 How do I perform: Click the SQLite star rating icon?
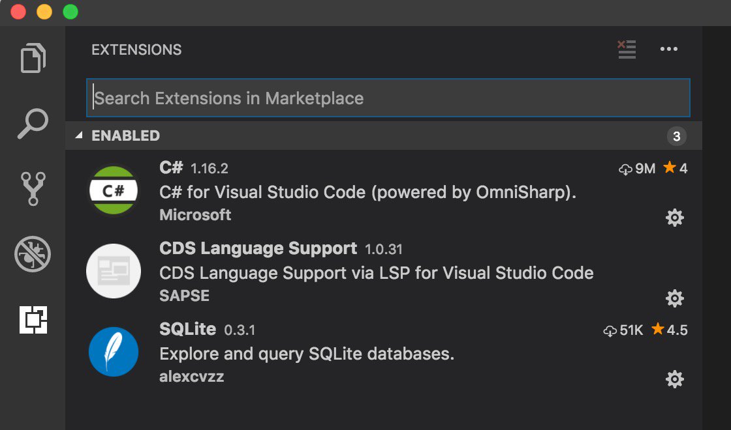pyautogui.click(x=658, y=328)
